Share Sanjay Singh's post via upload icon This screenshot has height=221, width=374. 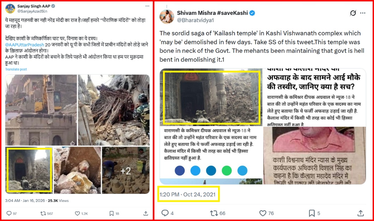[146, 213]
